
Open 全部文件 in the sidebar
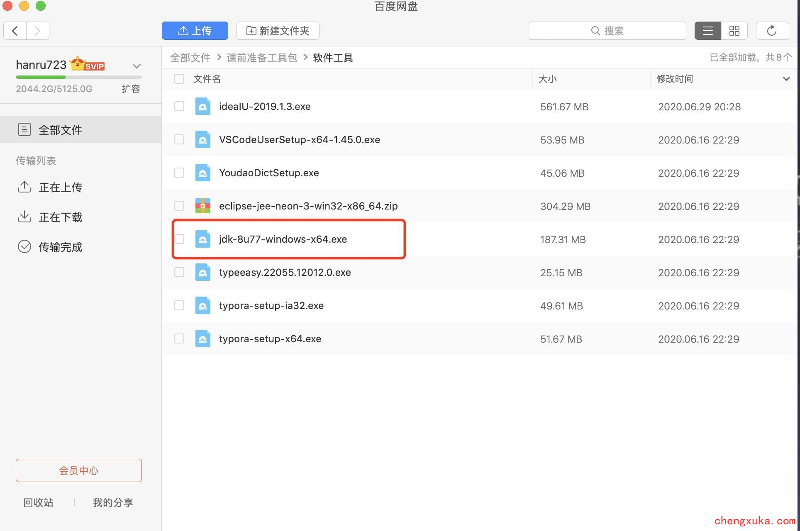80,130
